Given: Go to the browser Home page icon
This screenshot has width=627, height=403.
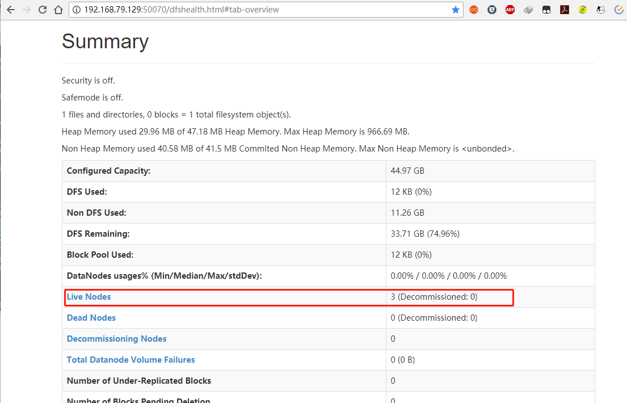Looking at the screenshot, I should [x=58, y=10].
